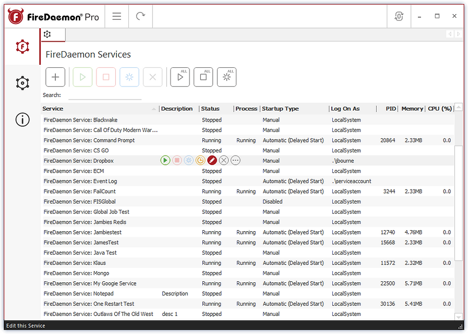
Task: Sort by the CPU (%) column header
Action: [439, 109]
